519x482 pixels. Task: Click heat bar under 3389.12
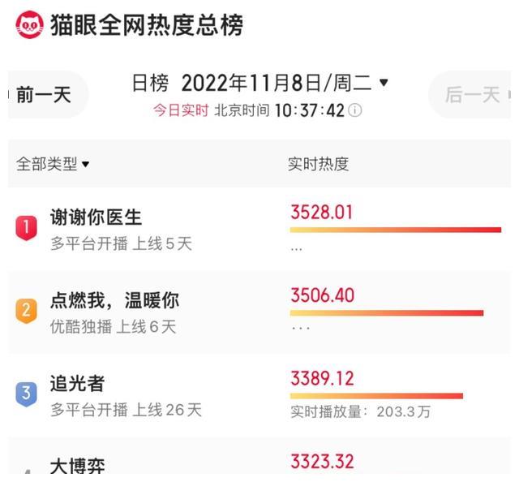pyautogui.click(x=376, y=396)
